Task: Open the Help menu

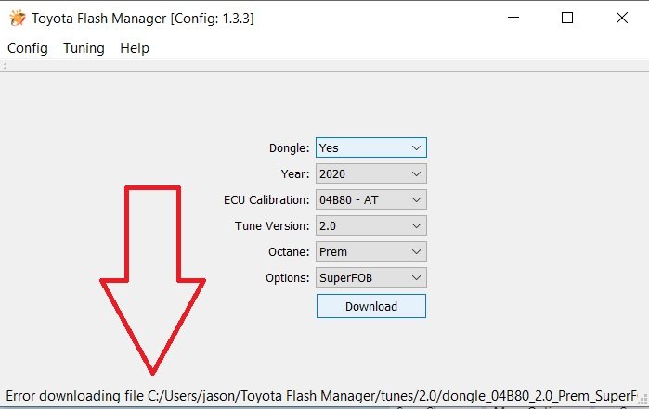Action: point(135,48)
